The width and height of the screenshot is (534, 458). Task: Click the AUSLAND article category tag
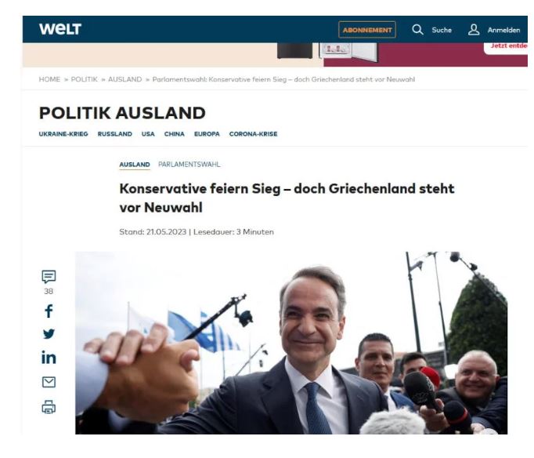135,165
